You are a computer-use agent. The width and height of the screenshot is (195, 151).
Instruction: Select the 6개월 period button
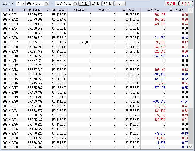coord(108,4)
